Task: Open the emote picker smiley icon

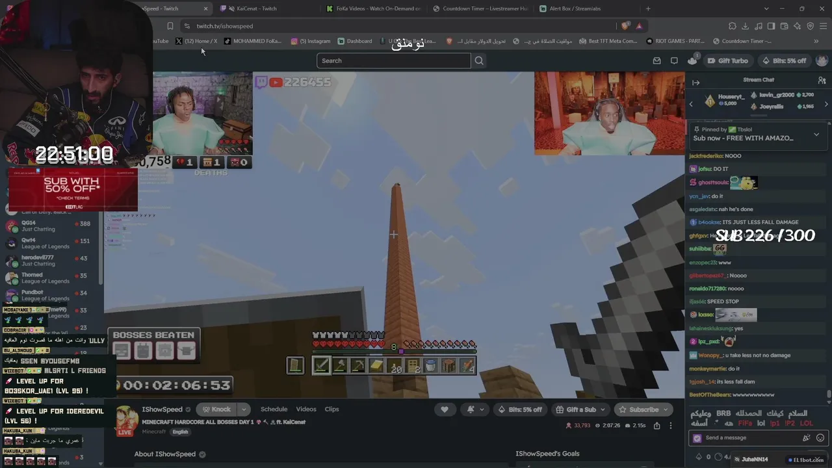Action: tap(820, 438)
